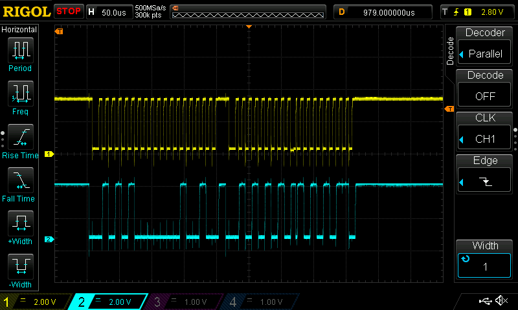Toggle the muted speaker sound icon
This screenshot has width=518, height=310.
[501, 300]
